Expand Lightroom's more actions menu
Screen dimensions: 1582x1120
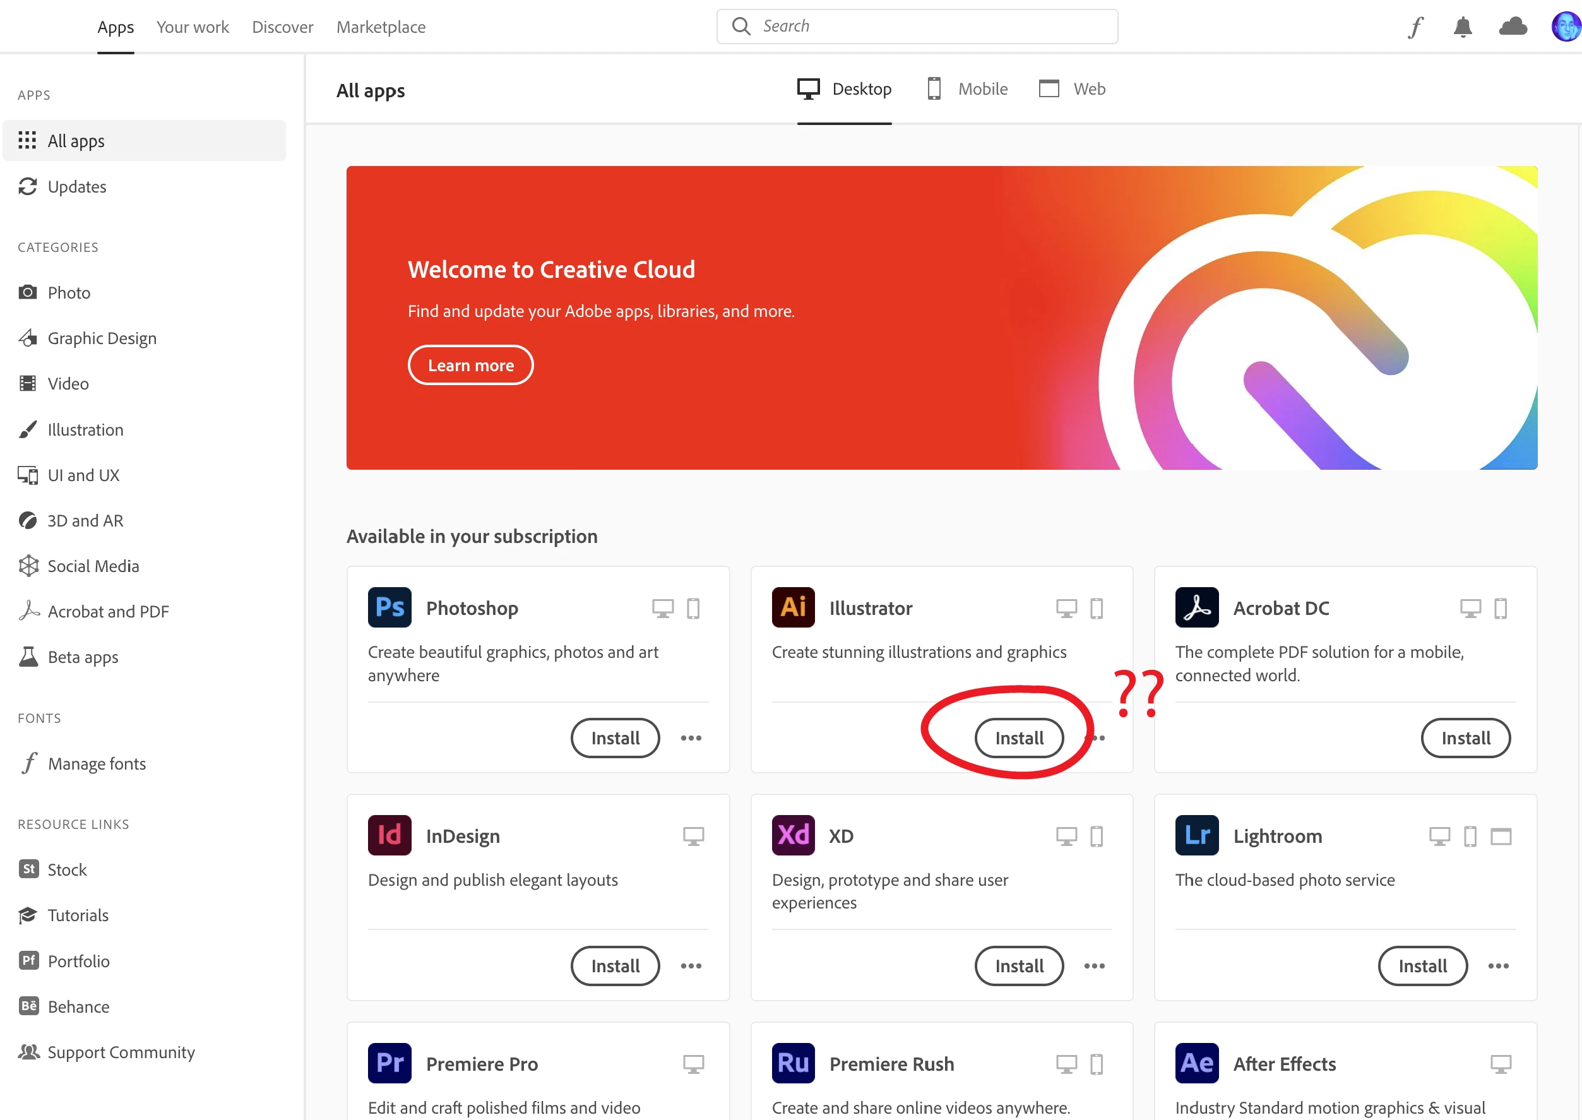click(1498, 966)
